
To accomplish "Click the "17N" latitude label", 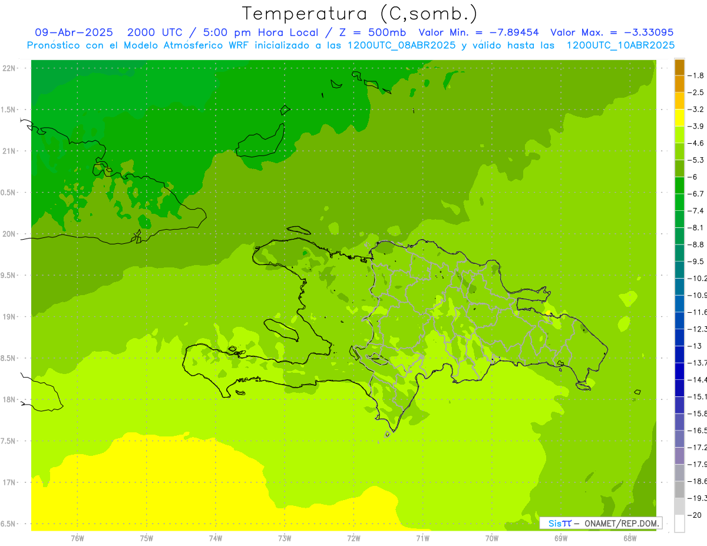I will (9, 482).
